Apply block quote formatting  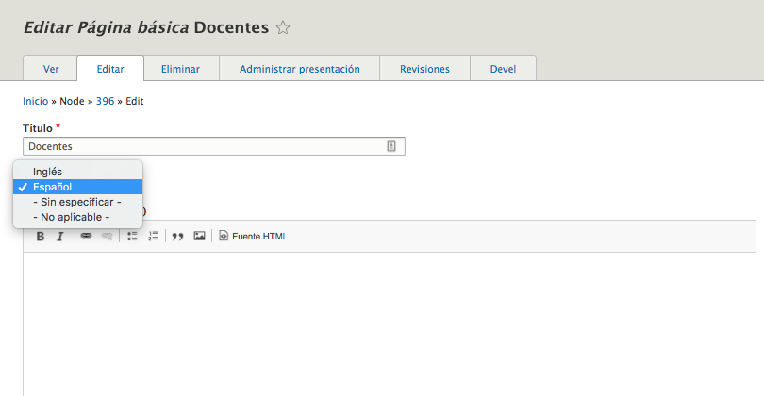177,237
